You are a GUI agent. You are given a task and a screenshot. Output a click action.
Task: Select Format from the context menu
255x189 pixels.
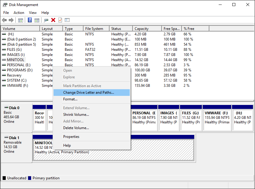pyautogui.click(x=70, y=99)
